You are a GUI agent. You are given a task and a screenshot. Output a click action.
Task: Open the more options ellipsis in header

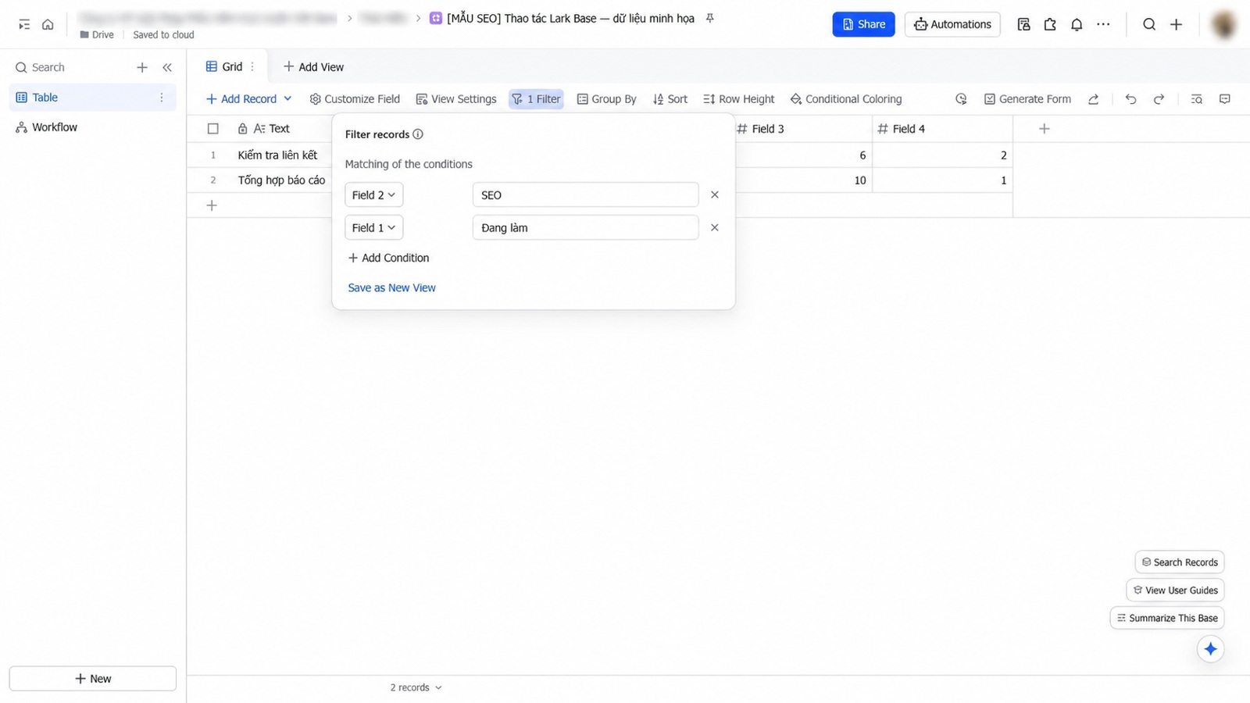1103,24
